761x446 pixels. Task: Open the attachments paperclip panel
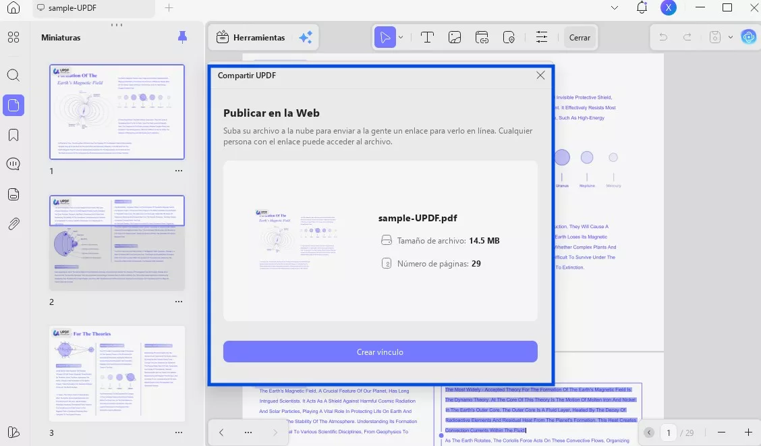click(x=13, y=224)
